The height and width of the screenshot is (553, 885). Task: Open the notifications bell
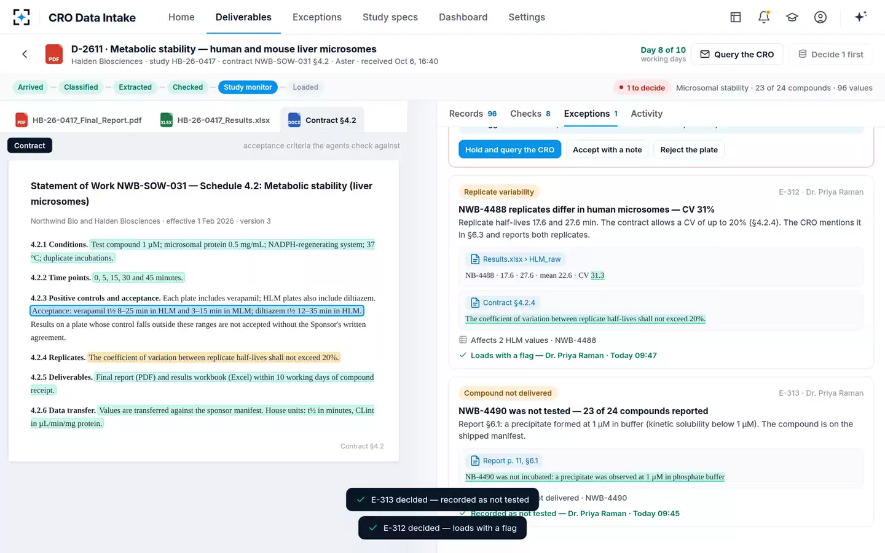tap(763, 17)
